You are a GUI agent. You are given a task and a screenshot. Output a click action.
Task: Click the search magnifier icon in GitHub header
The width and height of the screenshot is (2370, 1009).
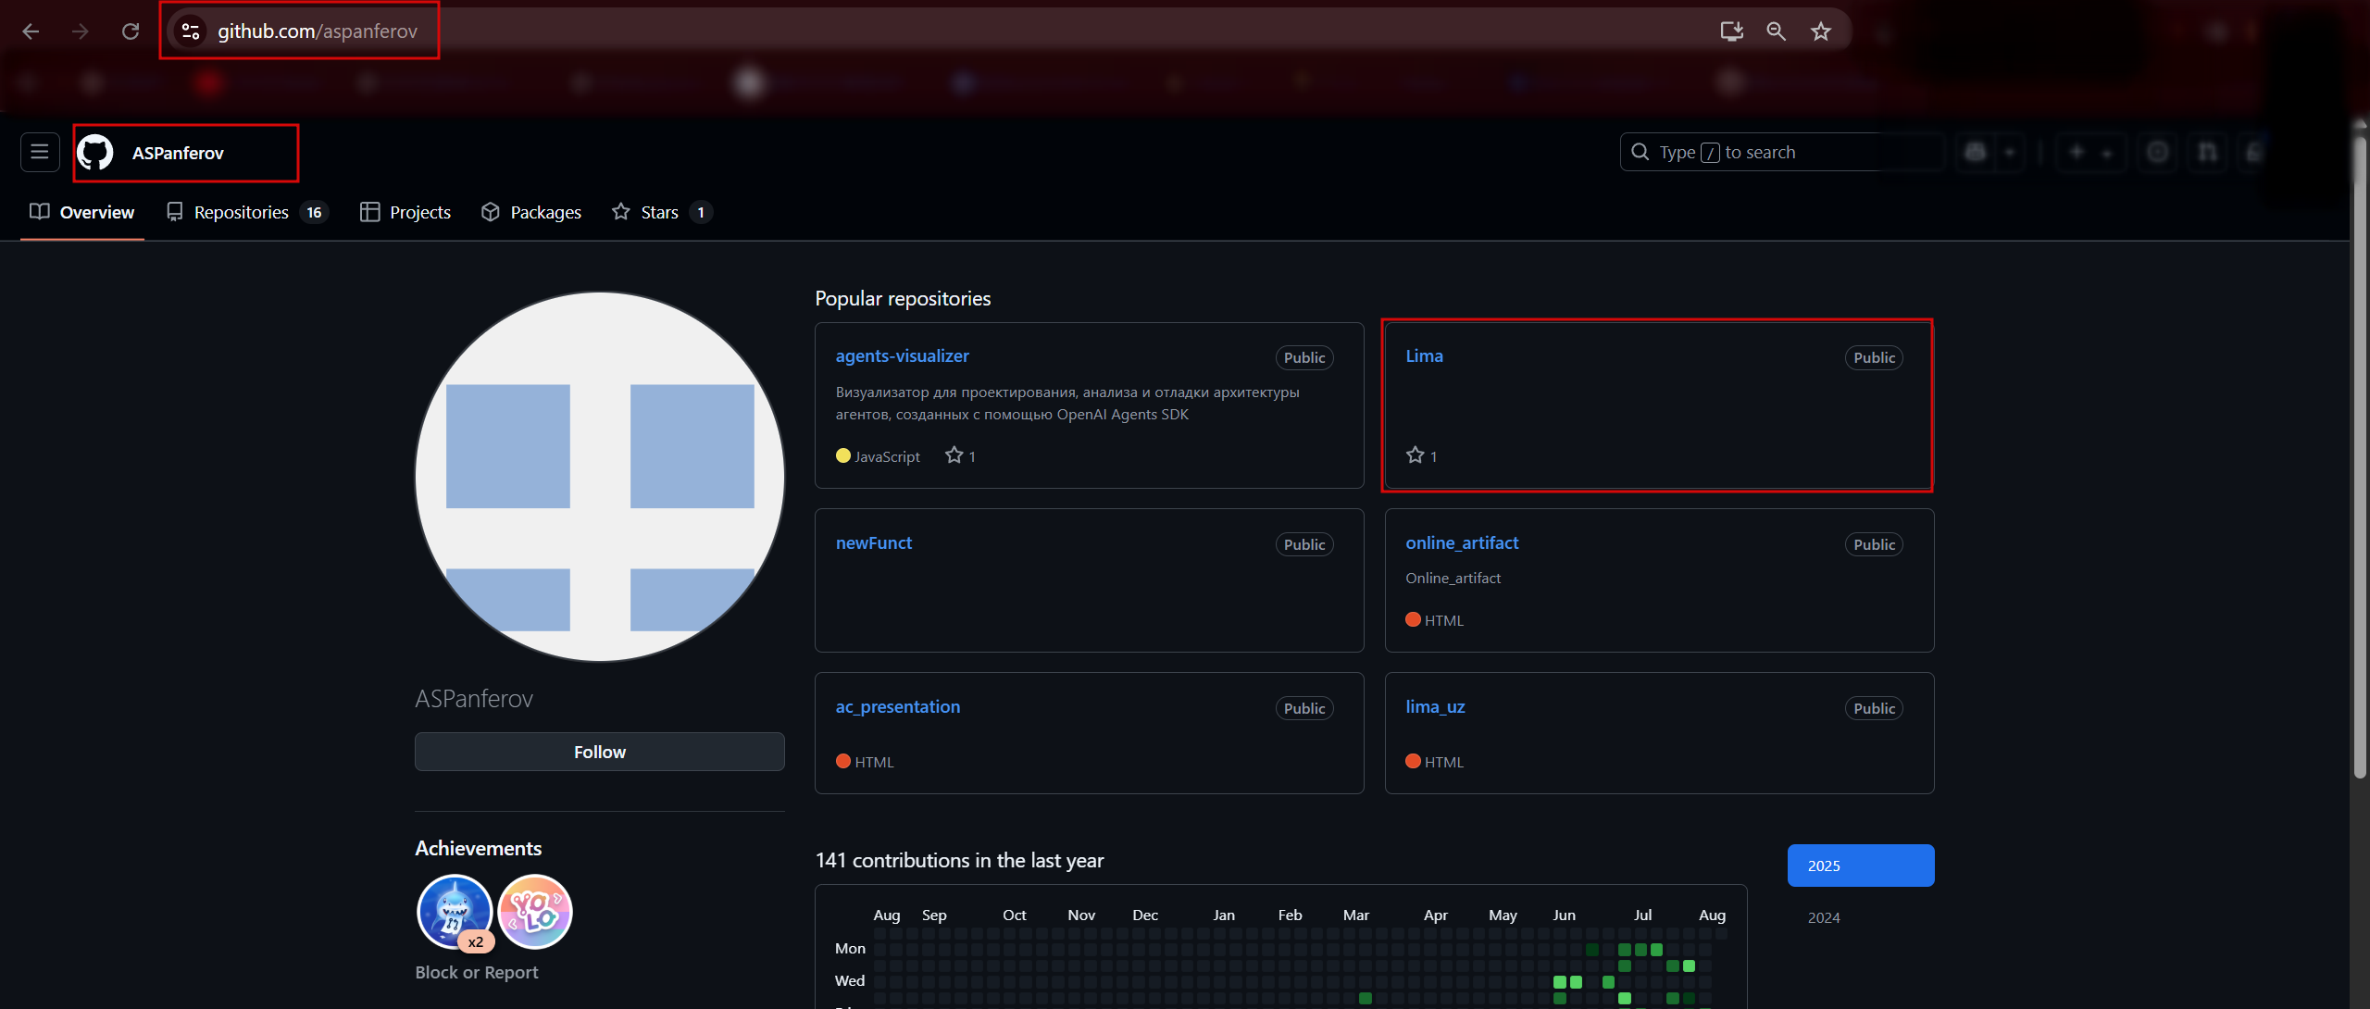pyautogui.click(x=1640, y=152)
